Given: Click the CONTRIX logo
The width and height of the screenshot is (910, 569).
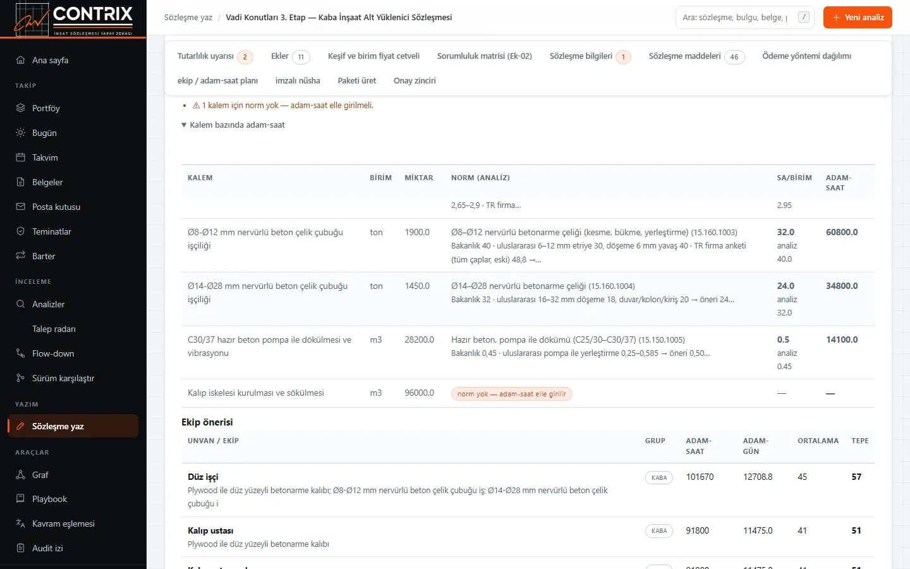Looking at the screenshot, I should tap(73, 18).
